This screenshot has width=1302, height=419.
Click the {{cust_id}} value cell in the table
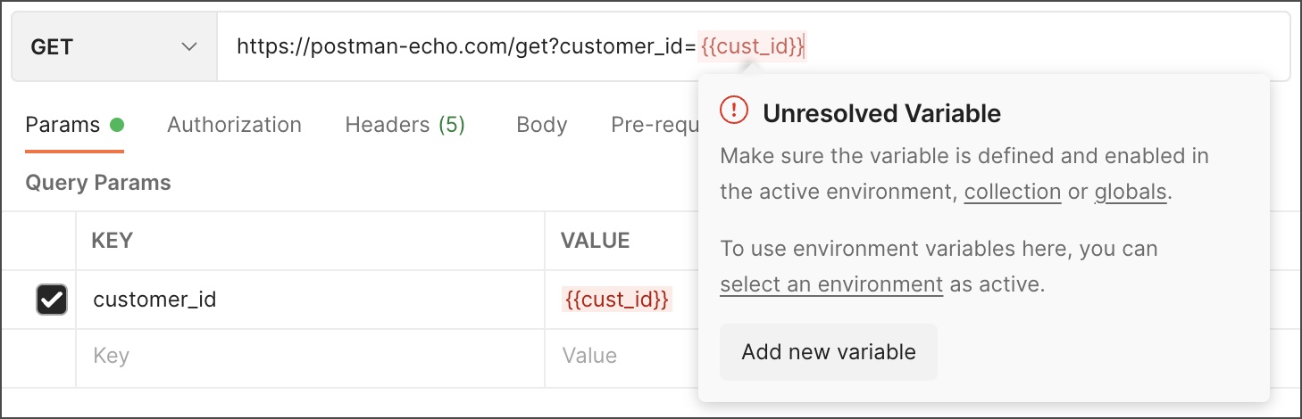click(616, 300)
